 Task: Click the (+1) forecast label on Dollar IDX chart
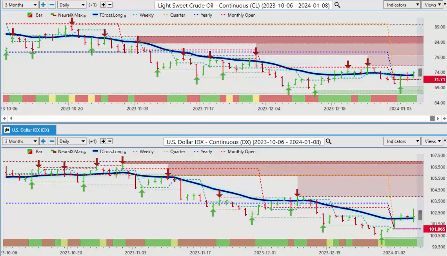pos(93,141)
